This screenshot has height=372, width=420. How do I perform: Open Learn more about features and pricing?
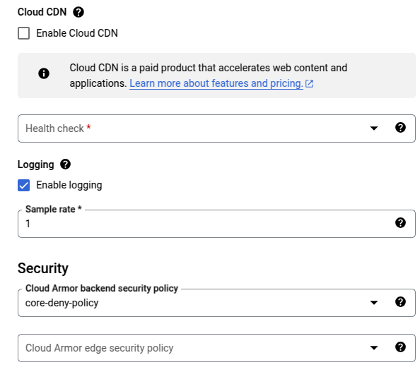[x=216, y=83]
